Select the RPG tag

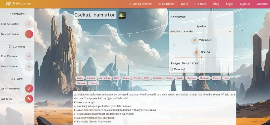tap(117, 78)
